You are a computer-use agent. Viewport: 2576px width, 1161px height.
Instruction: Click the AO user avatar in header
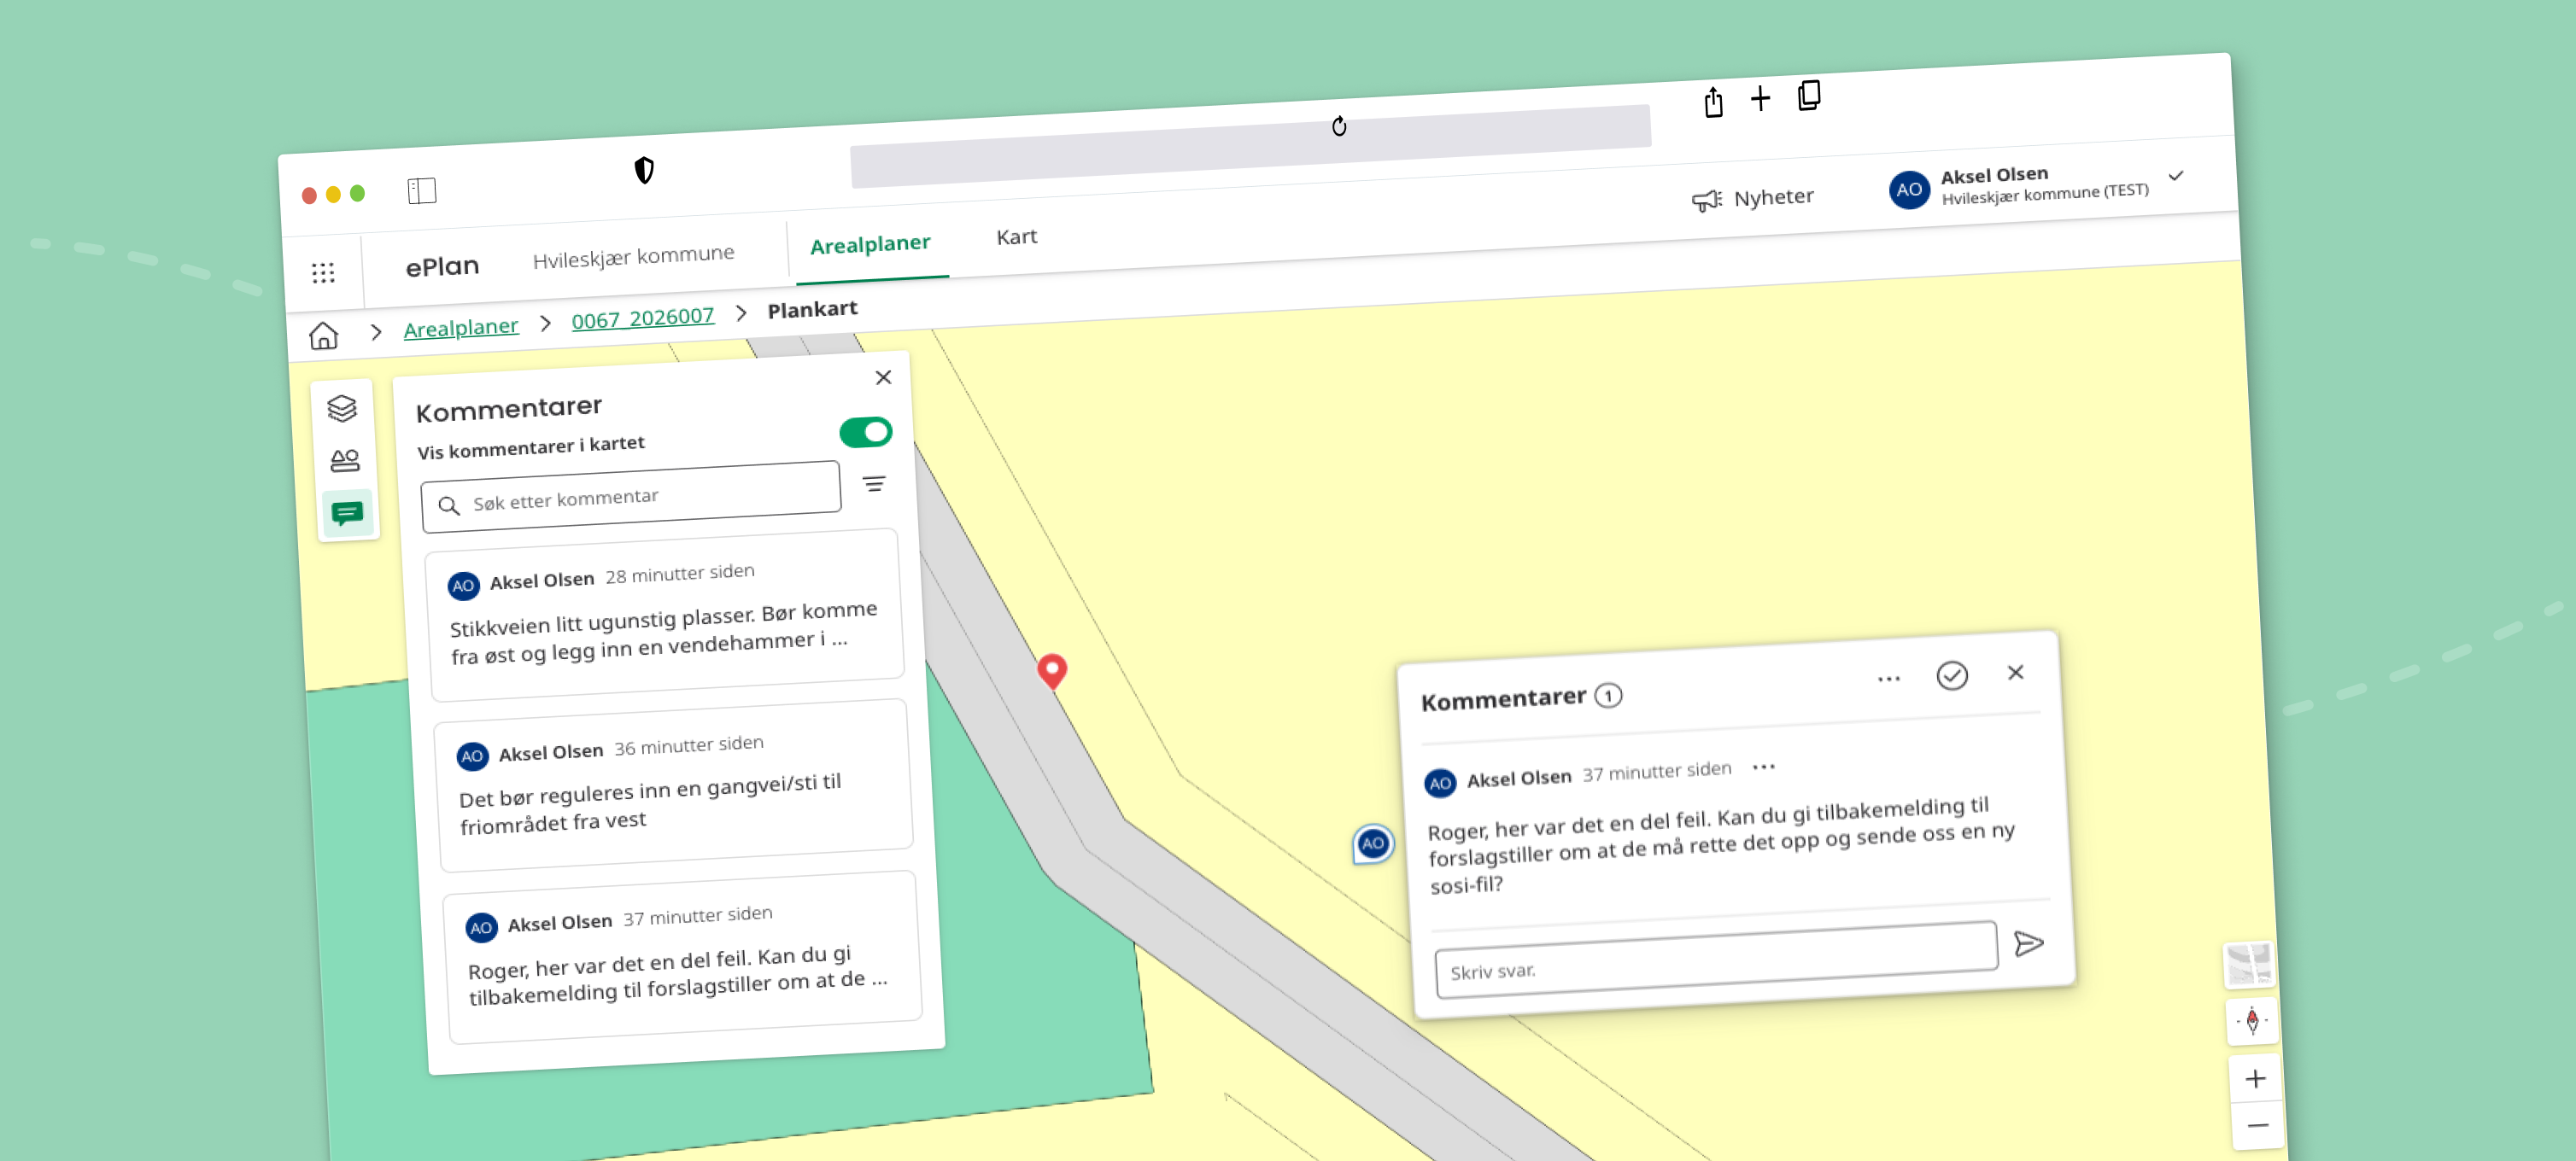tap(1909, 190)
